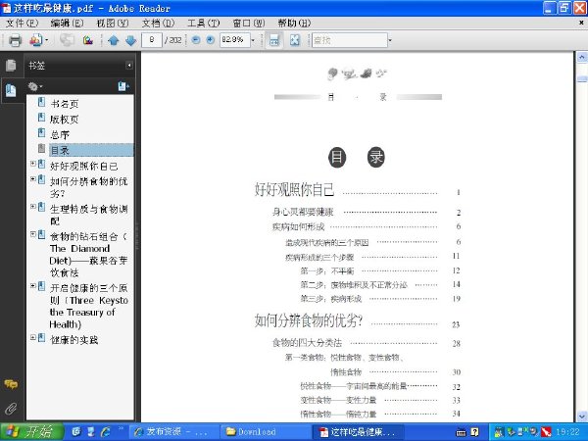Go to previous page with up arrow
The width and height of the screenshot is (588, 441).
tap(114, 40)
